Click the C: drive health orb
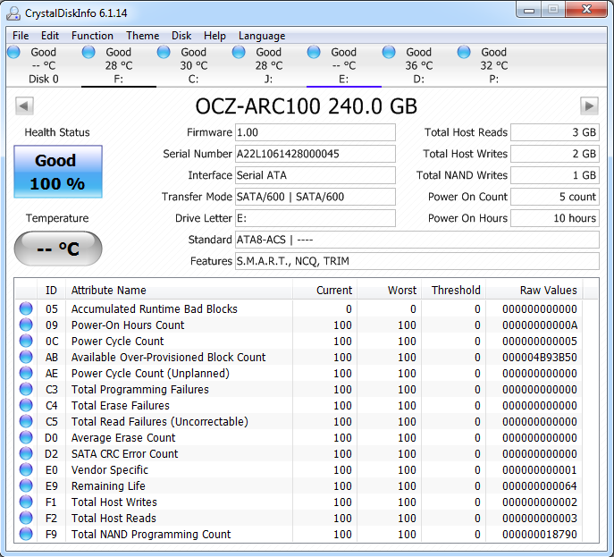614x557 pixels. [x=164, y=53]
